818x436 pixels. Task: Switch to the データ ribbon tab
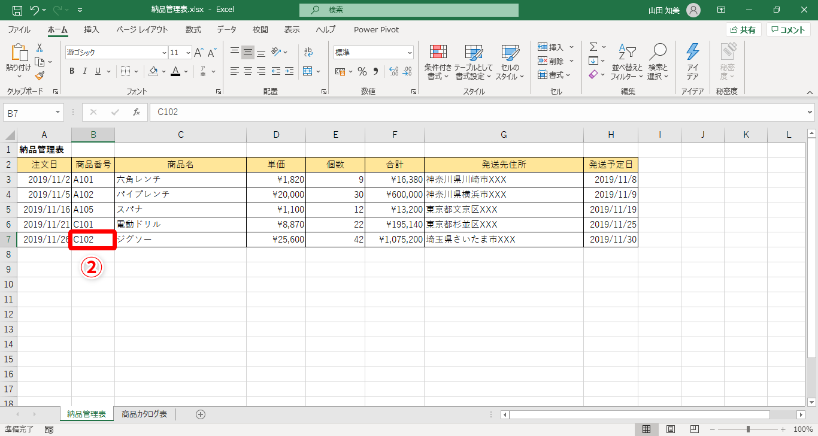(226, 29)
